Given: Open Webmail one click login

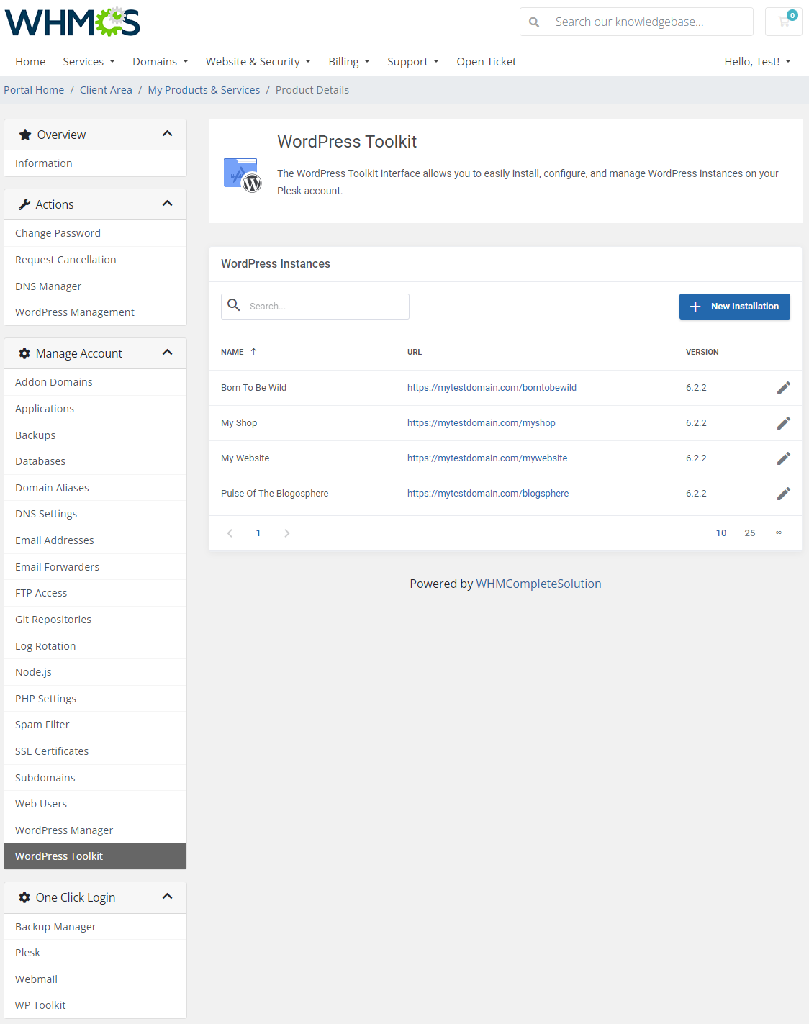Looking at the screenshot, I should pyautogui.click(x=95, y=979).
